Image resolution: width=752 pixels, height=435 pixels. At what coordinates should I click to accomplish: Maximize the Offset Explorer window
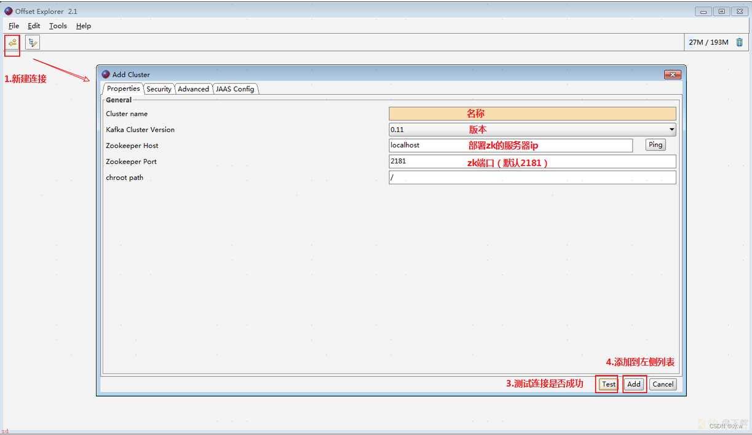pyautogui.click(x=721, y=11)
